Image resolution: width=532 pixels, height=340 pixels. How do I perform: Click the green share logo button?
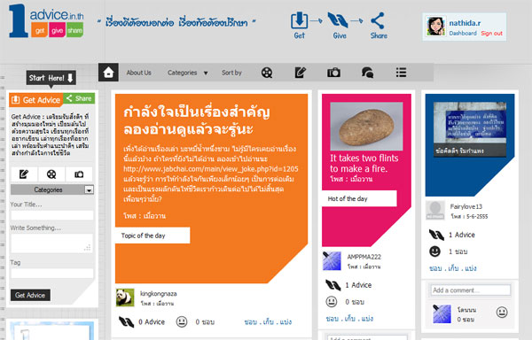[x=74, y=30]
